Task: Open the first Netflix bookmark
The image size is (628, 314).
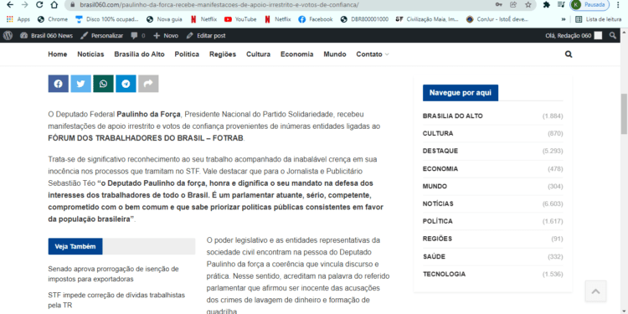Action: pyautogui.click(x=203, y=19)
